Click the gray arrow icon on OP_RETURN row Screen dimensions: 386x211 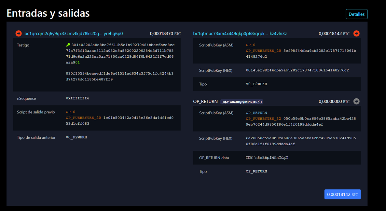tap(356, 101)
